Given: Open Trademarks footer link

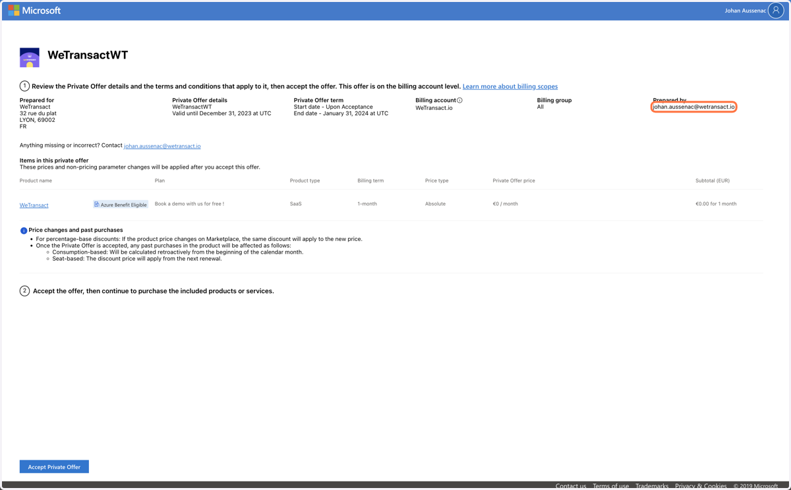Looking at the screenshot, I should coord(652,486).
